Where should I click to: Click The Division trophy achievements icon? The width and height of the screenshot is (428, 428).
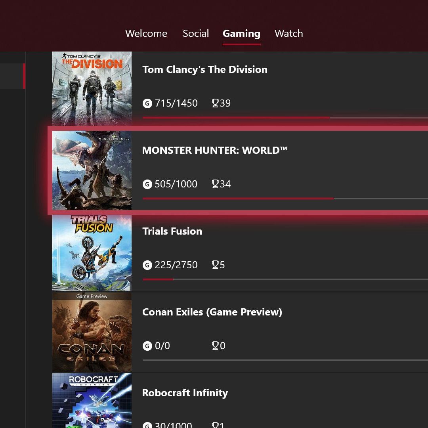point(215,103)
